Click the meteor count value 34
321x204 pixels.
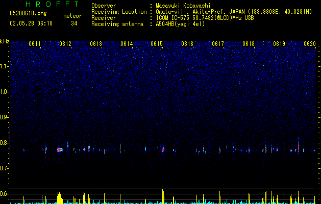[x=74, y=23]
